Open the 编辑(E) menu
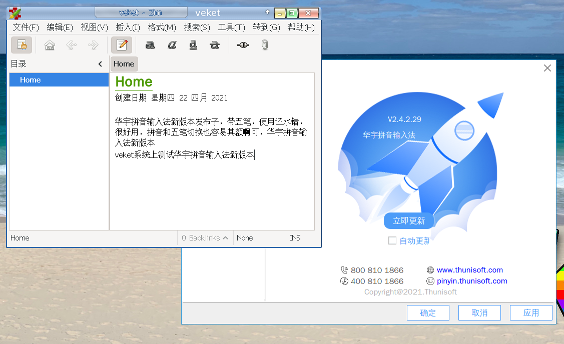This screenshot has height=344, width=564. [x=60, y=27]
